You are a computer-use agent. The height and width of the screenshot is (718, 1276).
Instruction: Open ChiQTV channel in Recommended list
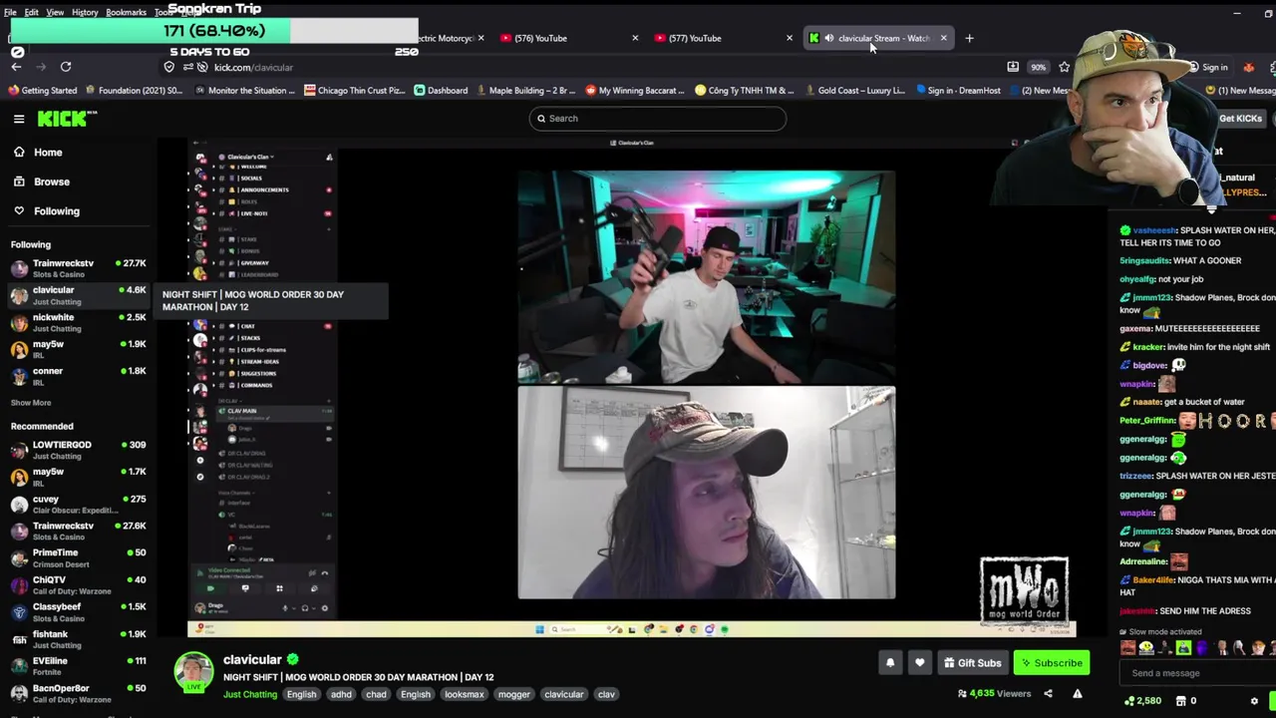78,584
